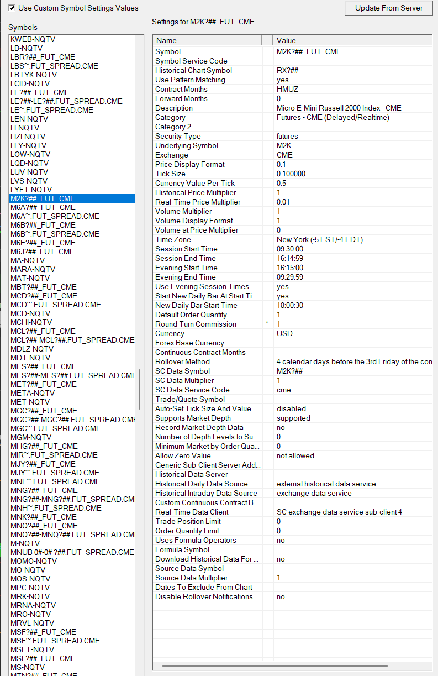Select highlighted M2K?##_FUT_CME list entry
This screenshot has height=676, width=438.
(72, 198)
